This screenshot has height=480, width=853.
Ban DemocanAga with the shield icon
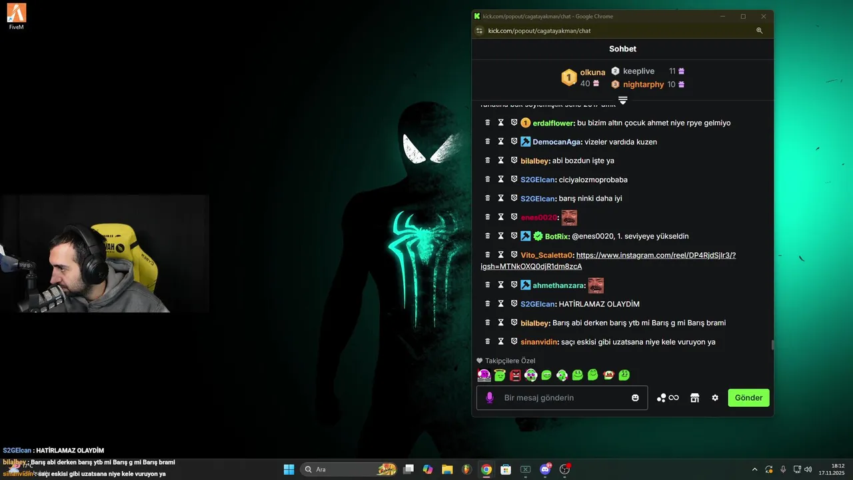tap(514, 141)
